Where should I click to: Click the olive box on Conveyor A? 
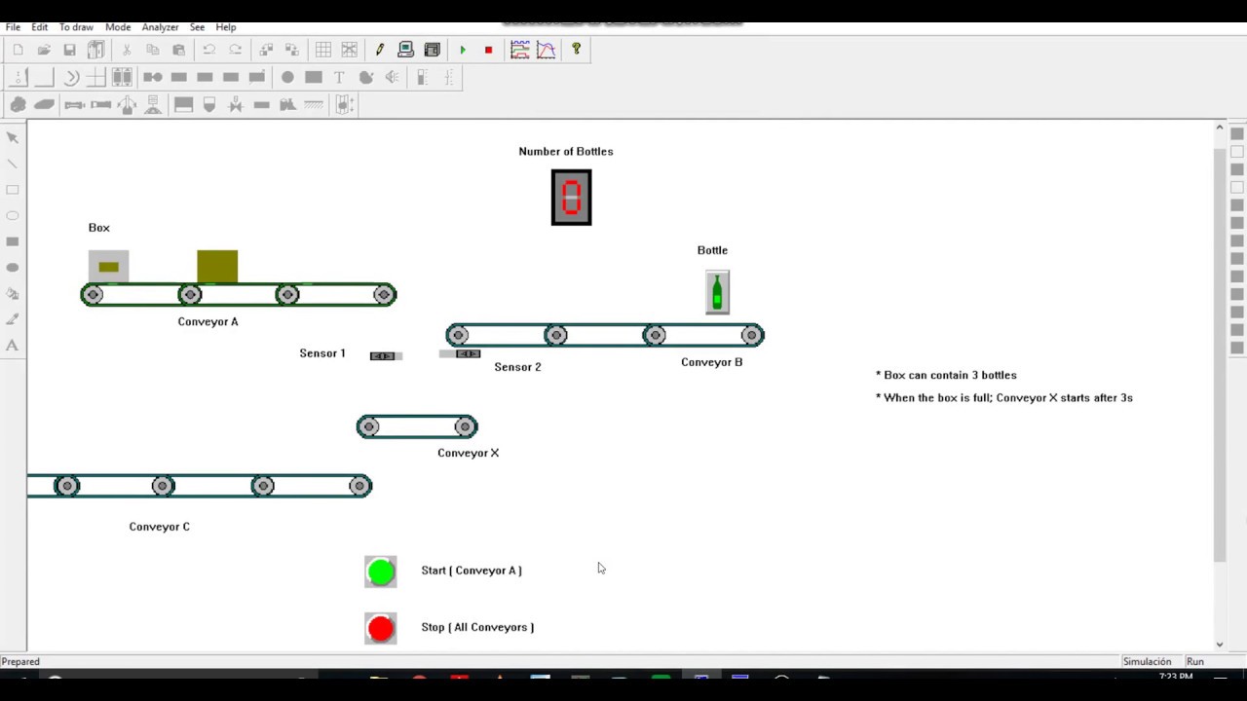tap(217, 267)
